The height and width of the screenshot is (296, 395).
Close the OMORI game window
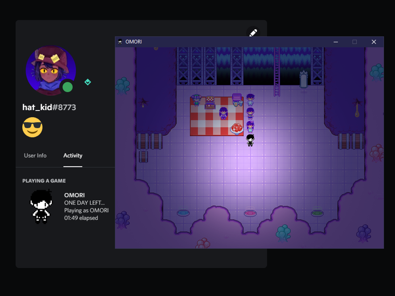(x=374, y=42)
